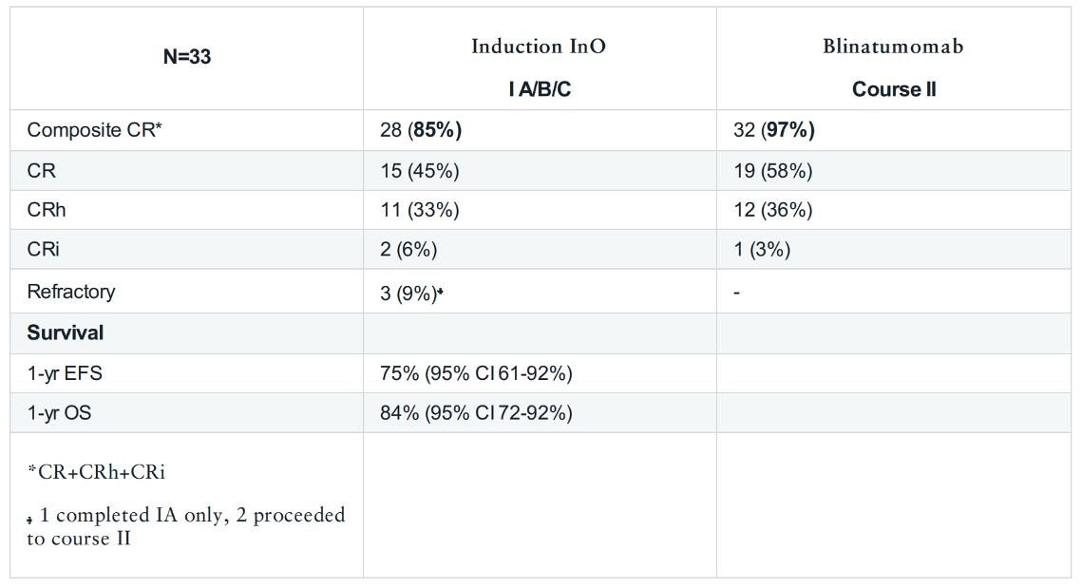Image resolution: width=1082 pixels, height=588 pixels.
Task: Select the Composite CR* row label
Action: point(95,130)
